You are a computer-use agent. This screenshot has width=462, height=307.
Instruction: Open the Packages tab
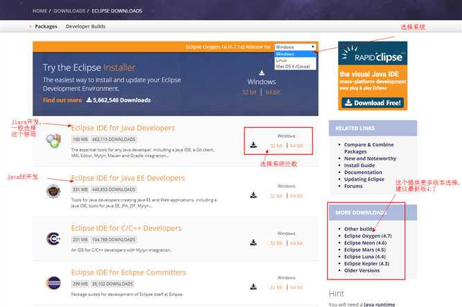(x=46, y=26)
